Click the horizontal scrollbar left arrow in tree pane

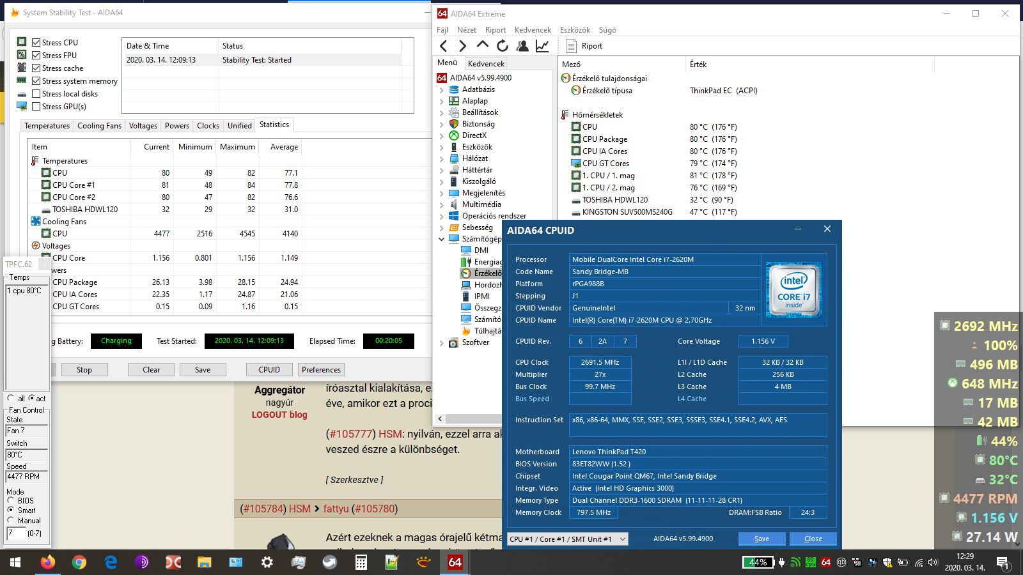tap(440, 419)
